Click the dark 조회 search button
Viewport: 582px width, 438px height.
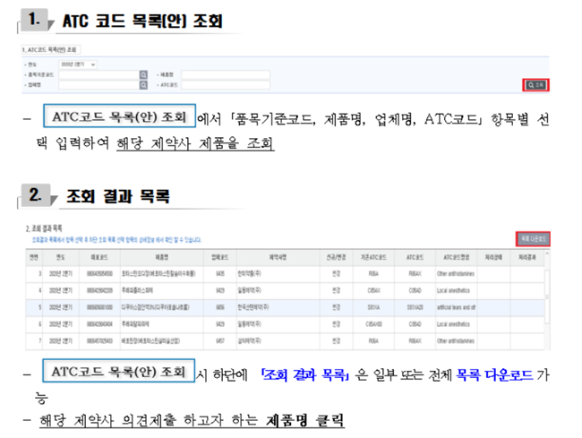click(535, 85)
